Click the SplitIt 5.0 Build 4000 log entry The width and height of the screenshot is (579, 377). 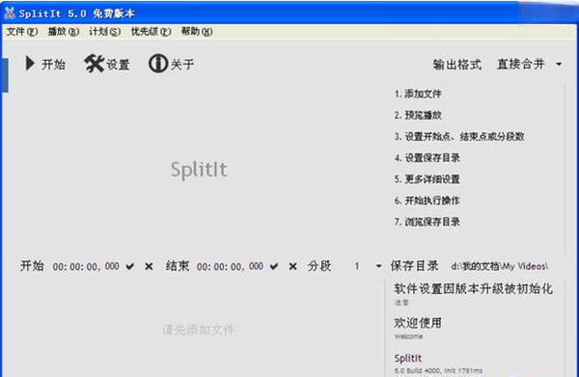[x=438, y=364]
